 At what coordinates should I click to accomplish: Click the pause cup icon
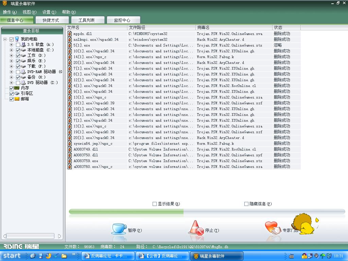click(119, 229)
